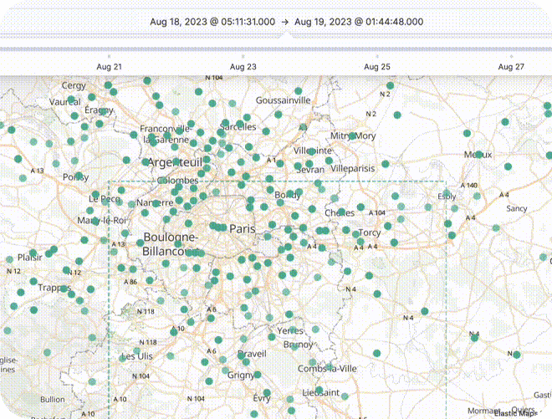Click the Goussainville town label
The width and height of the screenshot is (552, 419).
coord(283,100)
